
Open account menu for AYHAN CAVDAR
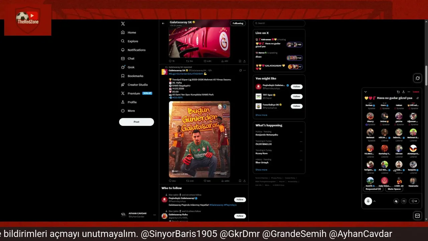pyautogui.click(x=138, y=215)
